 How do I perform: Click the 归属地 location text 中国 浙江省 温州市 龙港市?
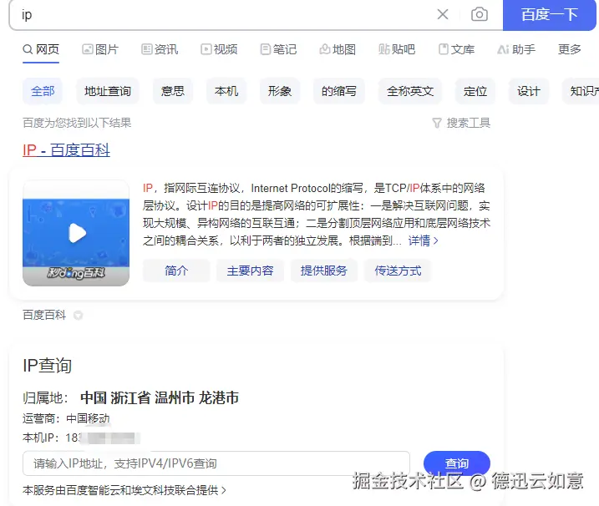tap(160, 398)
